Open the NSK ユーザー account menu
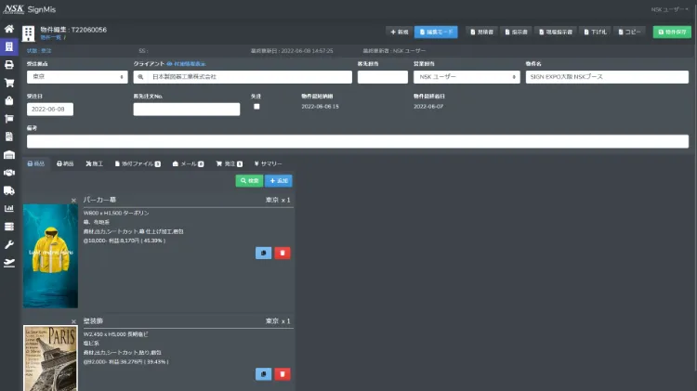This screenshot has height=391, width=697. click(669, 8)
